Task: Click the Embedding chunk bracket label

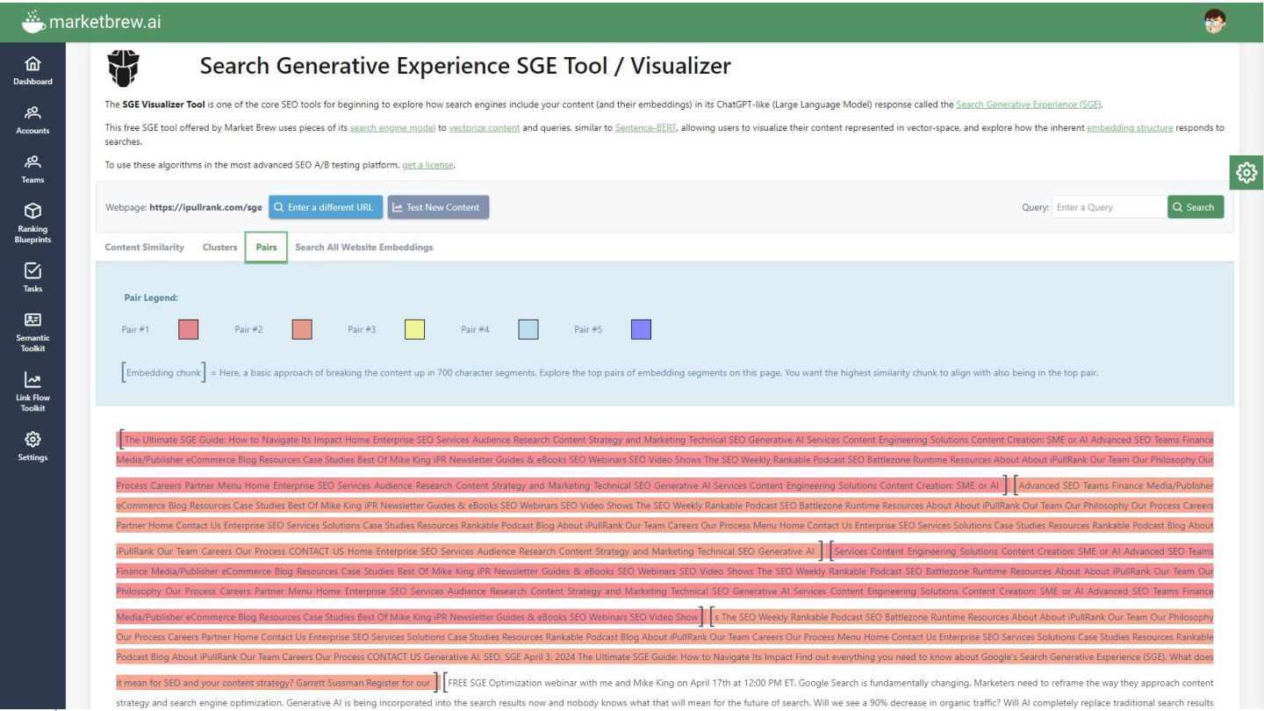Action: (x=163, y=372)
